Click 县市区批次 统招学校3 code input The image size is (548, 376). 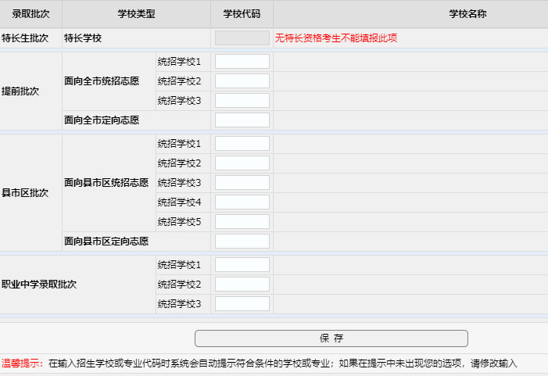click(242, 183)
